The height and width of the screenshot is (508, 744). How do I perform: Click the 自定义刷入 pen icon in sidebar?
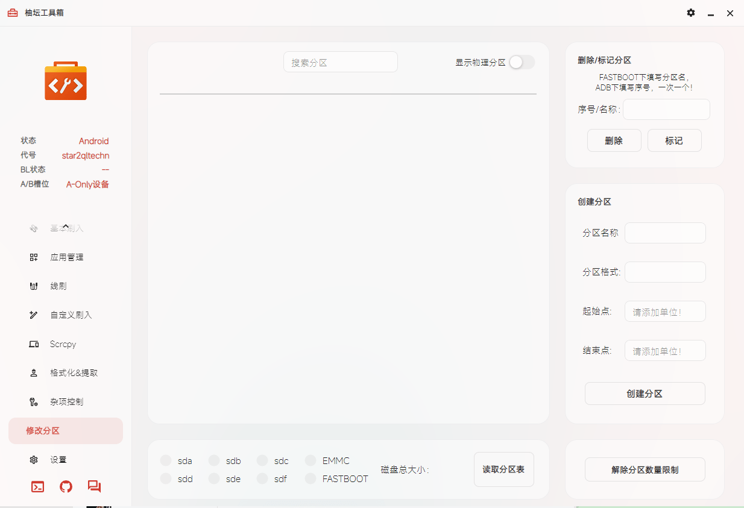34,315
